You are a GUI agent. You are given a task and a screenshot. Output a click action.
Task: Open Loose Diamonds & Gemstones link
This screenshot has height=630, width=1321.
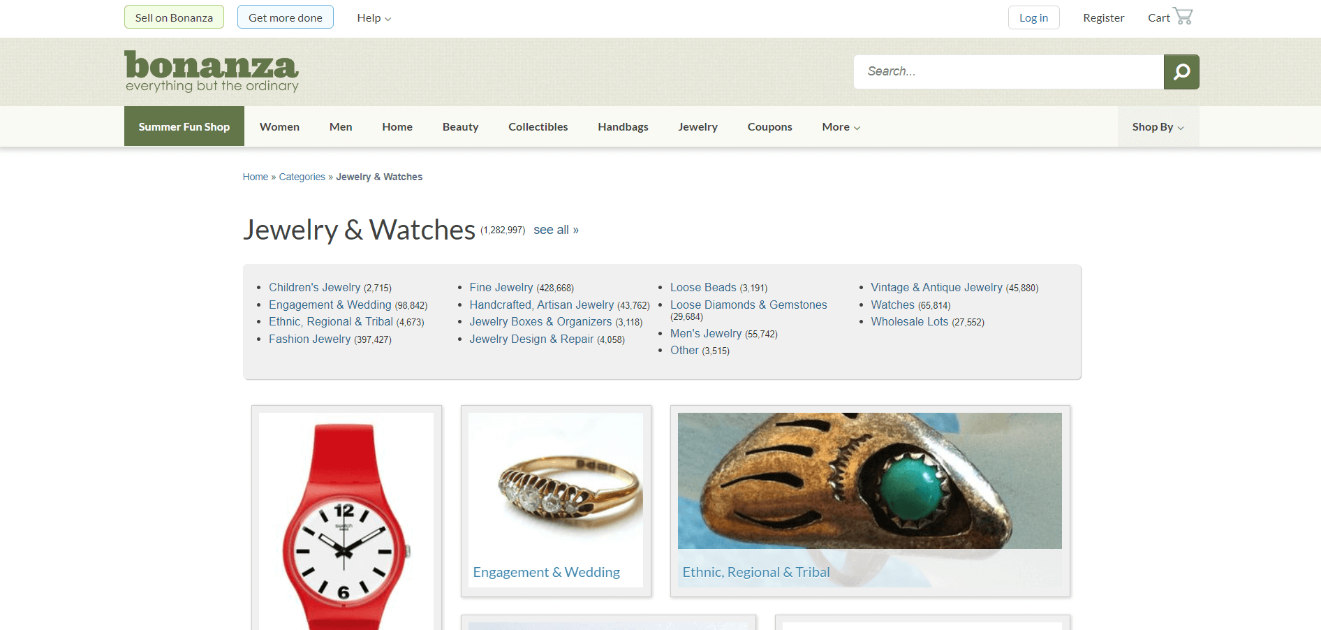[748, 305]
